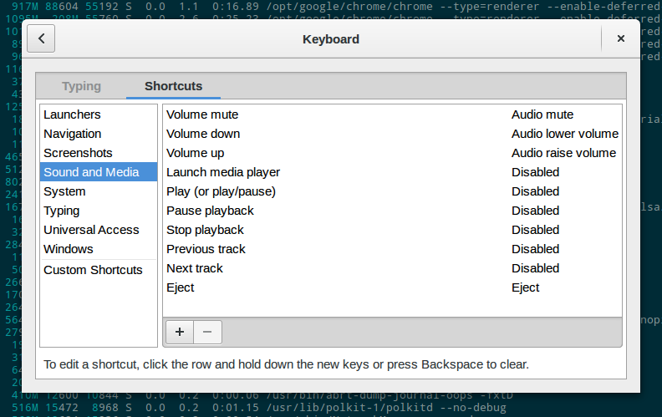Viewport: 662px width, 417px height.
Task: Open the Launchers category
Action: (x=72, y=114)
